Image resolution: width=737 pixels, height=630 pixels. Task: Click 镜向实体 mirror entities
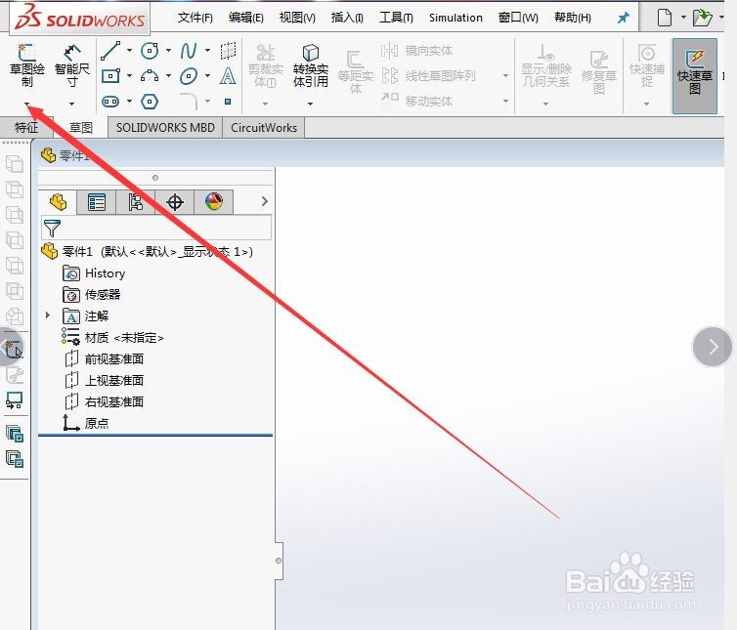pos(416,50)
